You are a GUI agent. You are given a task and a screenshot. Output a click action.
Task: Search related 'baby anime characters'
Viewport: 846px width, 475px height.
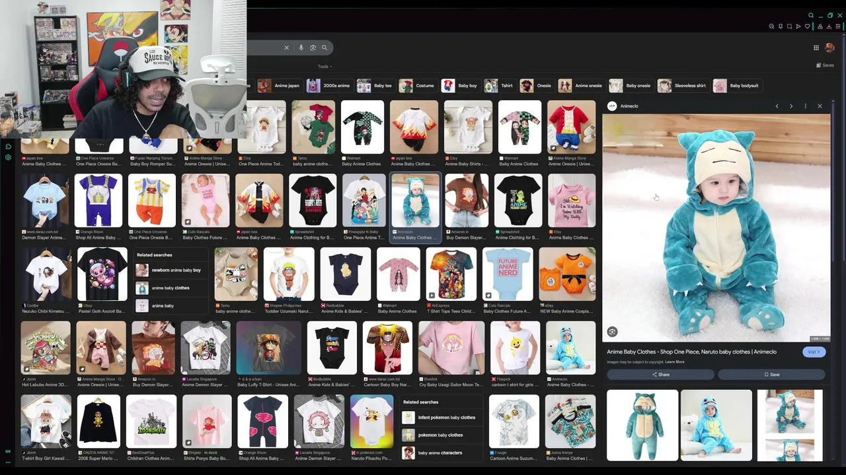click(440, 453)
